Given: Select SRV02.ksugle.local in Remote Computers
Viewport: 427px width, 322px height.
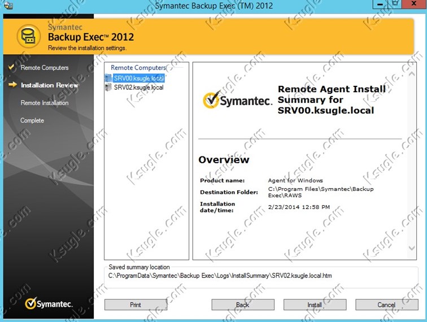Looking at the screenshot, I should [x=138, y=88].
